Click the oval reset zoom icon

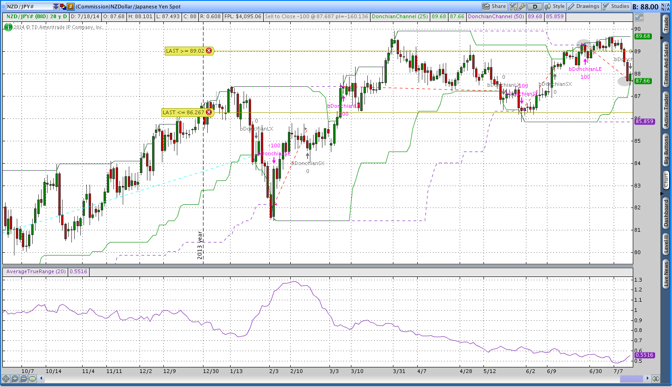(x=32, y=379)
